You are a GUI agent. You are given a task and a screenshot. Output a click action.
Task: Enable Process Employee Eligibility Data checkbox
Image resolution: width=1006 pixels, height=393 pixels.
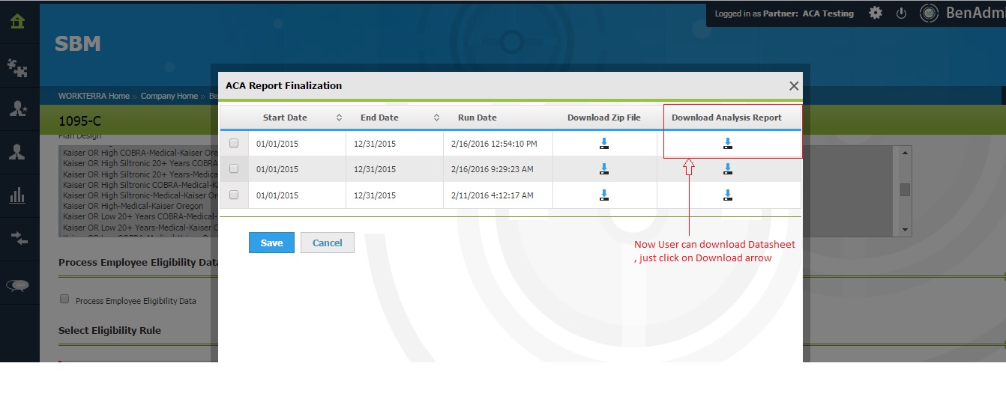[64, 299]
